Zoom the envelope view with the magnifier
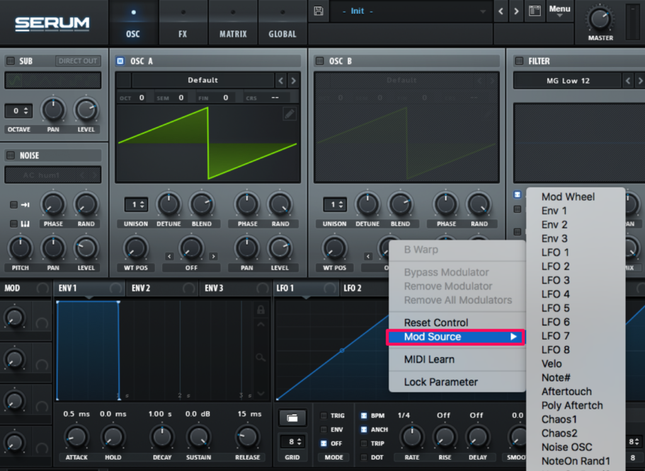This screenshot has height=471, width=645. [x=260, y=357]
